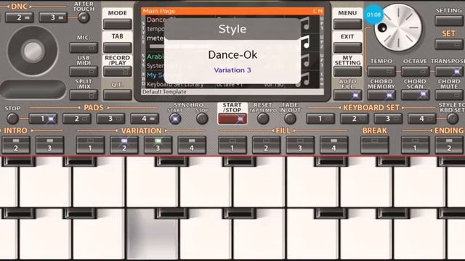Click the 01:08 recording timer badge
The image size is (465, 261).
(373, 14)
